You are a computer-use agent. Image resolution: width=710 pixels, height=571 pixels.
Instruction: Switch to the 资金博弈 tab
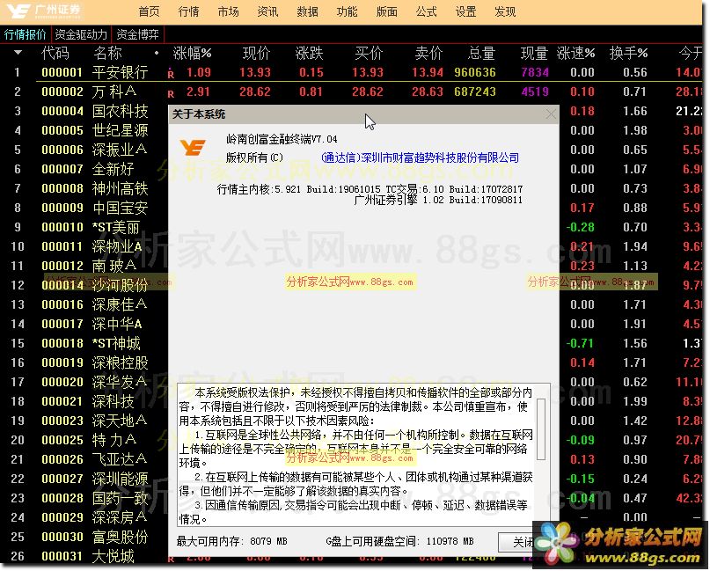137,34
